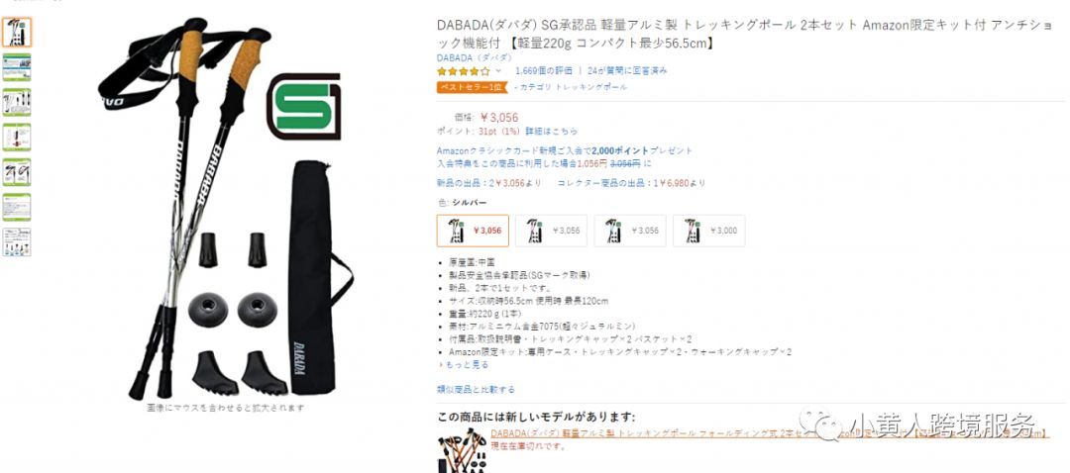Select the third product thumbnail image
The width and height of the screenshot is (1070, 473).
point(17,102)
